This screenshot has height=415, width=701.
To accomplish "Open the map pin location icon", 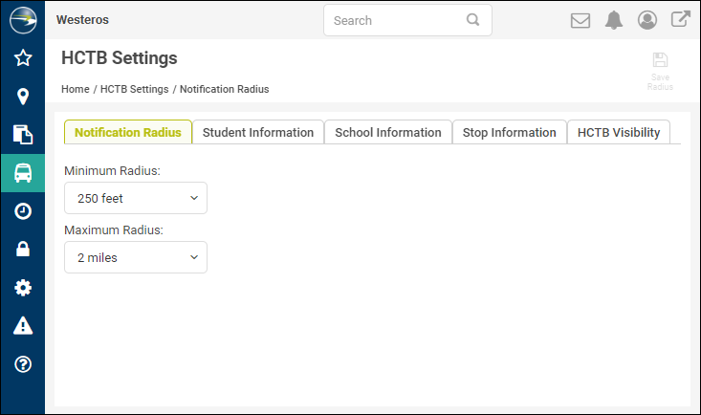I will point(23,97).
